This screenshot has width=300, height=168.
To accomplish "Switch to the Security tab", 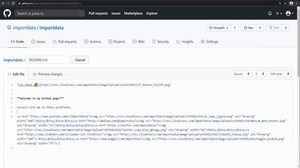I will pos(160,42).
